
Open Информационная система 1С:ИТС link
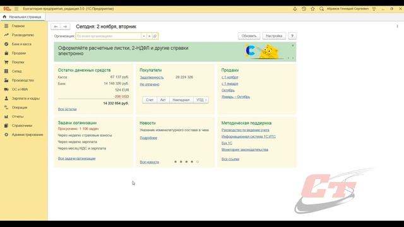(248, 136)
